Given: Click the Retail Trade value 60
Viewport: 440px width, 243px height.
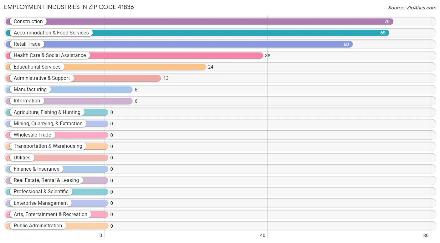Looking at the screenshot, I should pos(346,44).
